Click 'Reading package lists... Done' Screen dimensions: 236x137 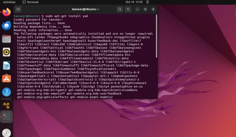coord(39,23)
